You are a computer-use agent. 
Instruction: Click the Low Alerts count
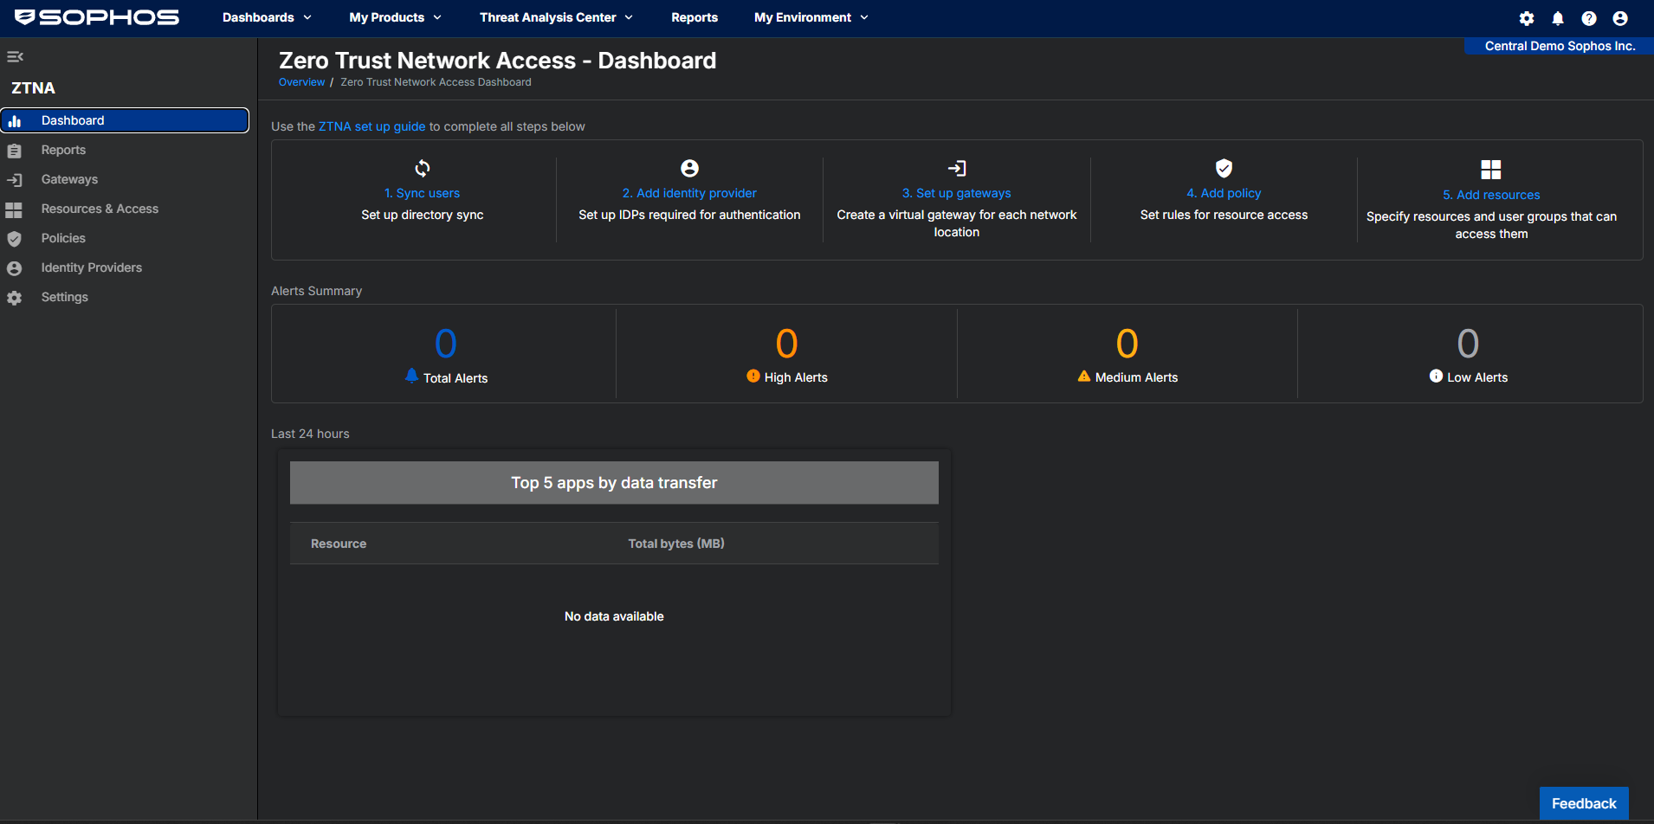1469,344
